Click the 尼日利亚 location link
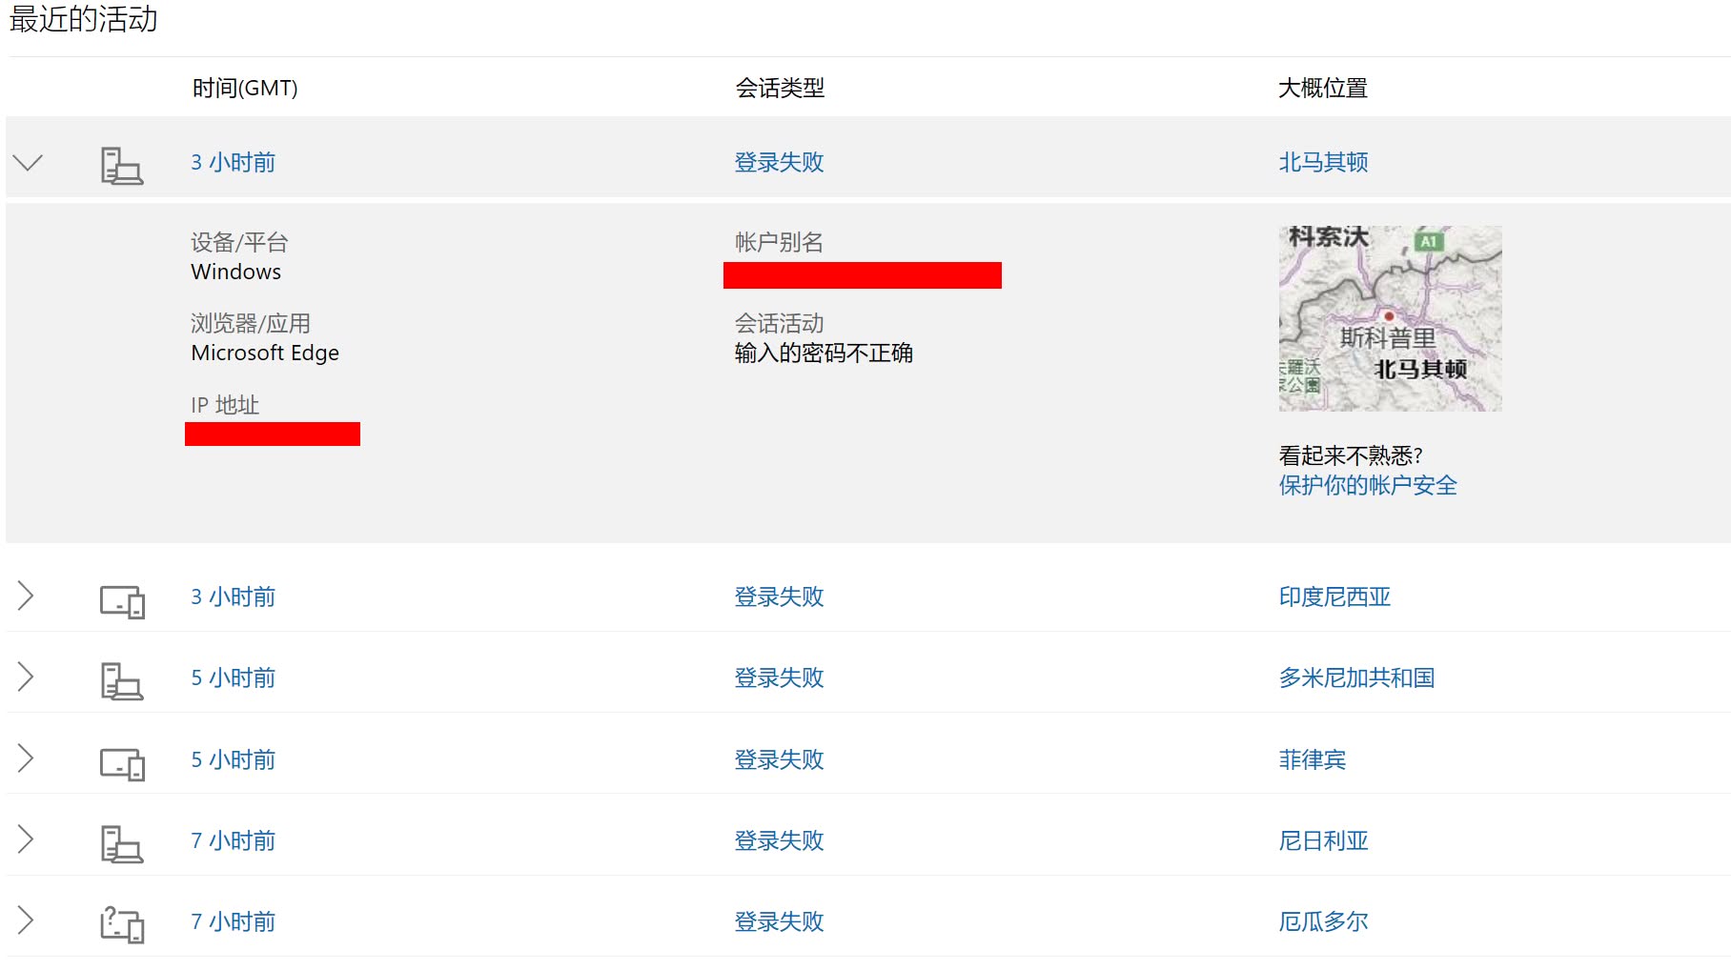The image size is (1731, 970). [1323, 840]
